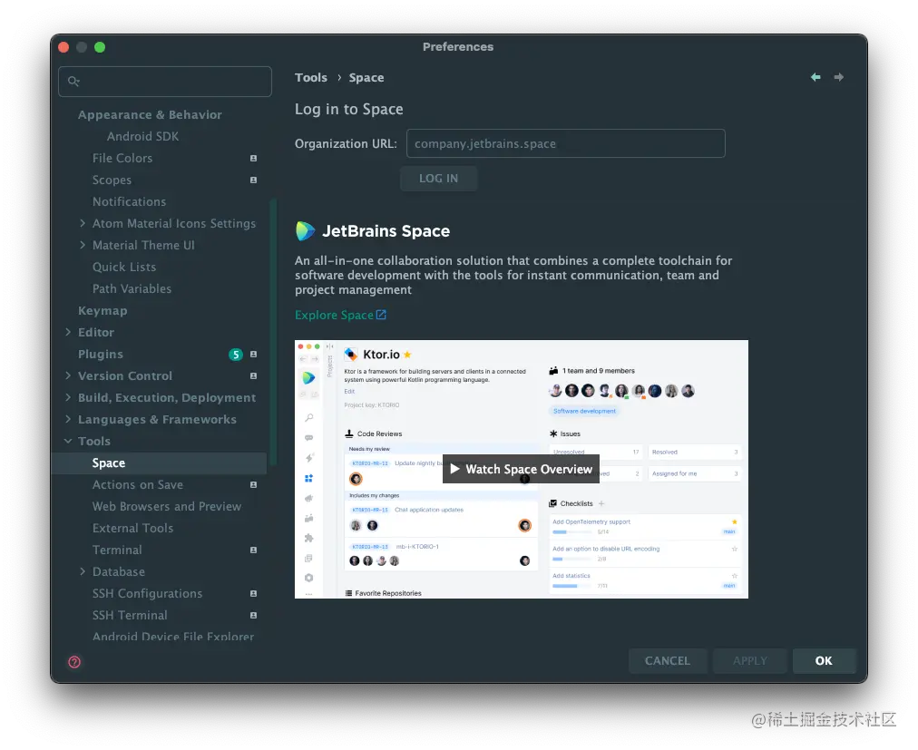
Task: Open Path Variables settings
Action: coord(132,288)
